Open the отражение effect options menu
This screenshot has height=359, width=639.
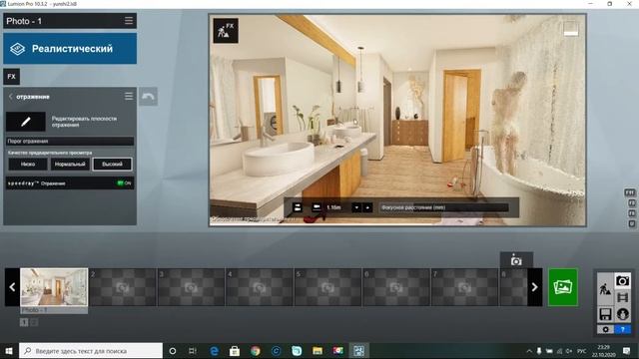(x=129, y=97)
